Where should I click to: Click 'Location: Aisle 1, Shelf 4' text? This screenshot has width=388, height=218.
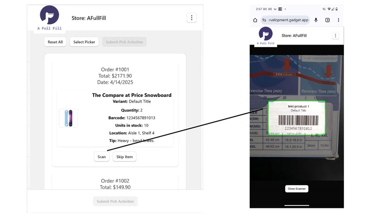[x=131, y=133]
